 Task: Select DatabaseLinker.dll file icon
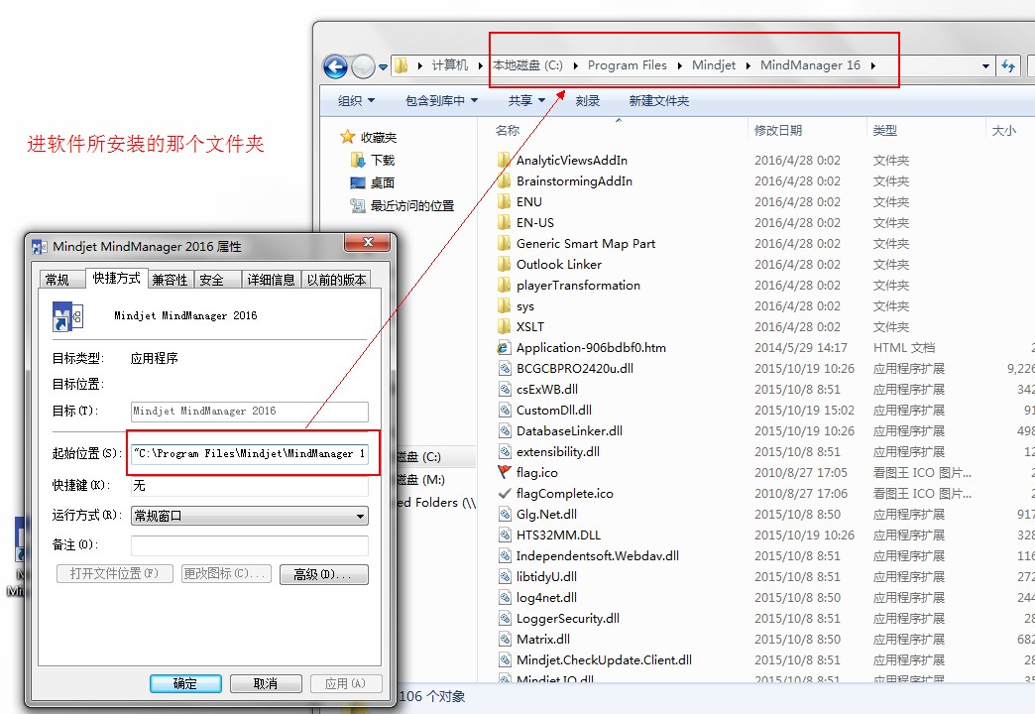pyautogui.click(x=505, y=430)
